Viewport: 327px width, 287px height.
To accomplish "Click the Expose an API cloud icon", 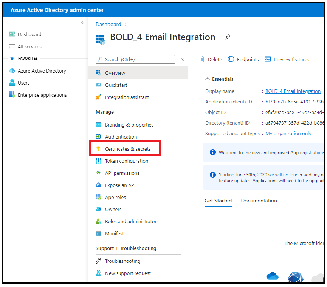I will point(98,185).
